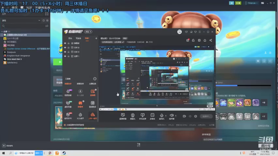
Task: Collapse the 全部 games group in Steam
Action: [2, 32]
